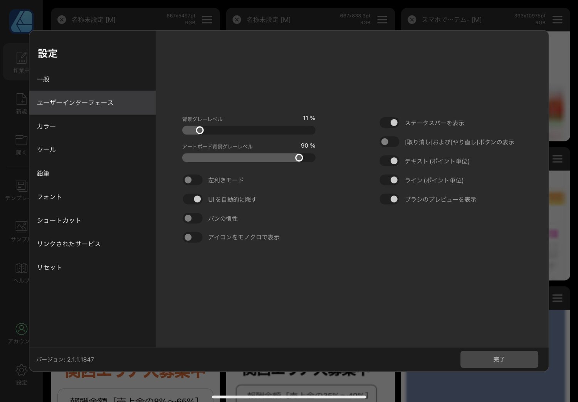
Task: Open the 新規 new document icon
Action: click(22, 99)
